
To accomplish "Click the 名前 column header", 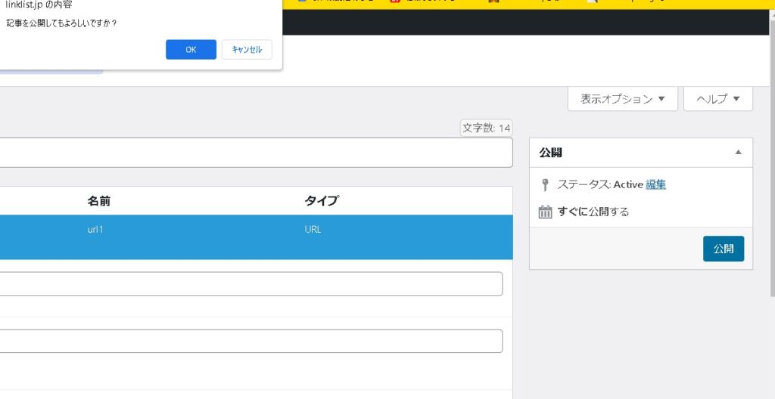I will [x=104, y=201].
